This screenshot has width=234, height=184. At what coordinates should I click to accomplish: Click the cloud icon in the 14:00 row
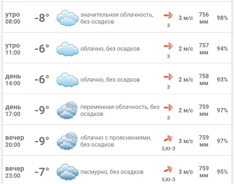67,80
